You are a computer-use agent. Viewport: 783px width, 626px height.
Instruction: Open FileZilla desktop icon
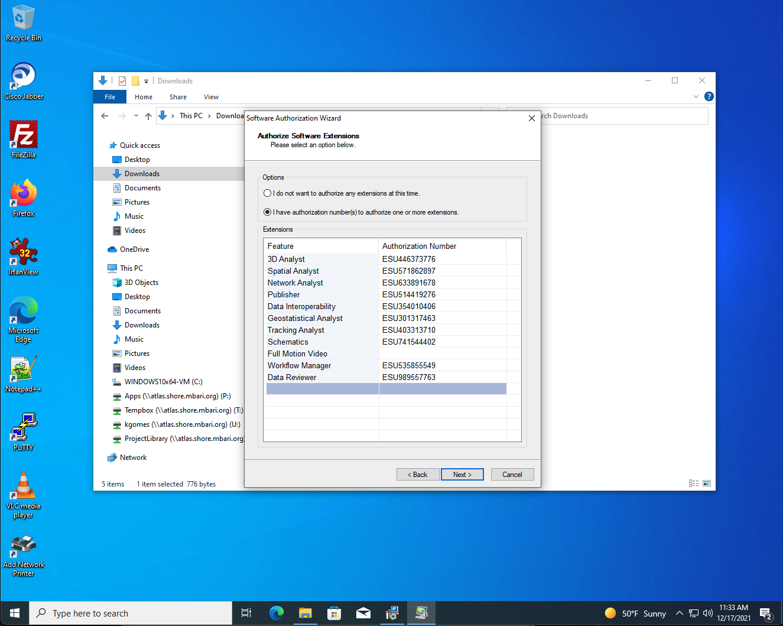point(24,139)
